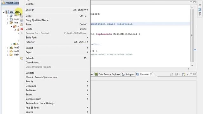This screenshot has width=203, height=114.
Task: Click the Console tab monitor icon
Action: click(138, 74)
